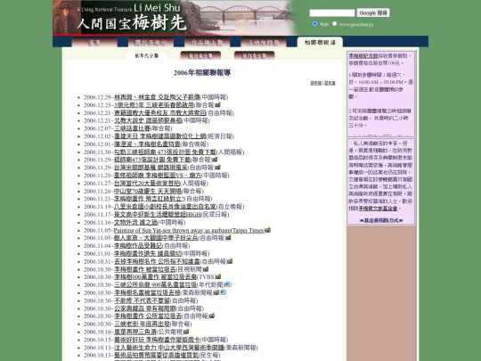This screenshot has height=361, width=481.
Task: Select the www.geocities.jp radio button
Action: [334, 24]
